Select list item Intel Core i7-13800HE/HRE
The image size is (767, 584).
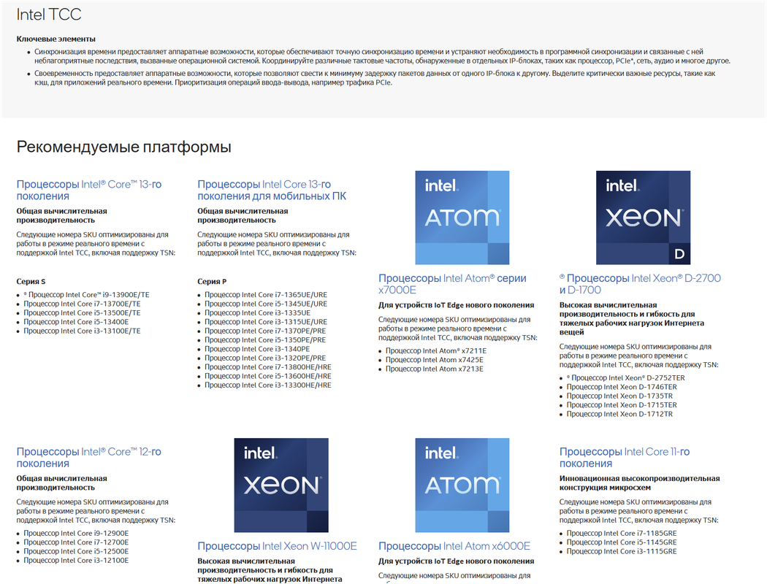pos(268,367)
